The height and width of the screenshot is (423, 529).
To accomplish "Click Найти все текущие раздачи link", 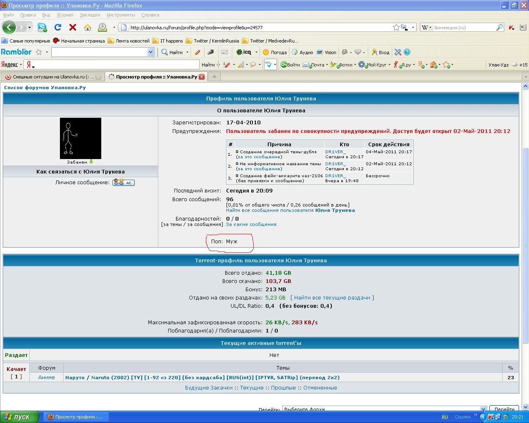I will 332,297.
